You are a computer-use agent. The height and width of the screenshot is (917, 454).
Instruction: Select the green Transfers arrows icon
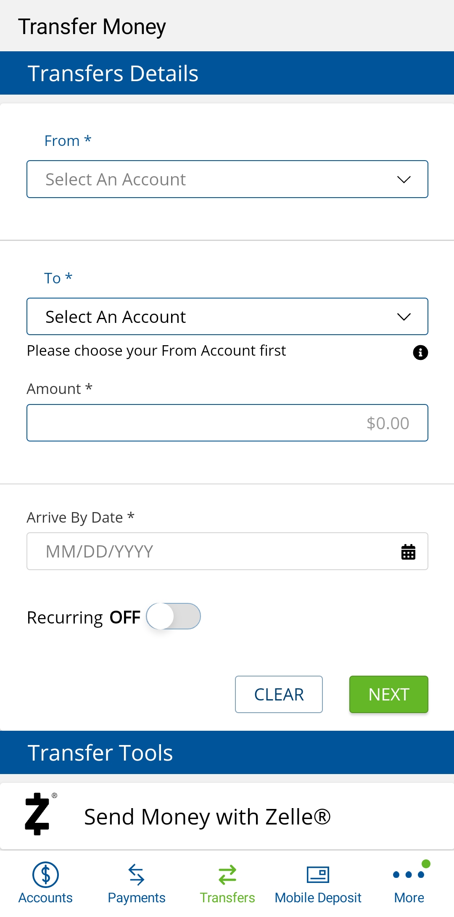(227, 875)
